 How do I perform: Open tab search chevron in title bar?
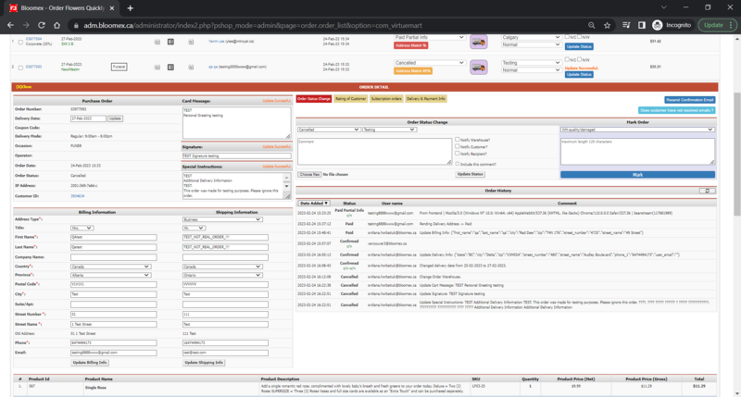click(x=663, y=7)
